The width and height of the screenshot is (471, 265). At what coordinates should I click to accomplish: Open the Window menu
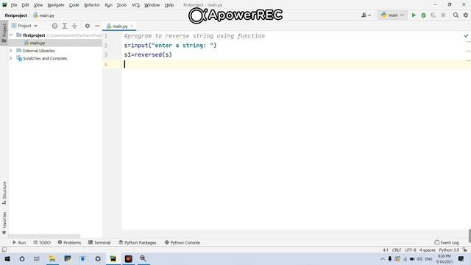(152, 5)
